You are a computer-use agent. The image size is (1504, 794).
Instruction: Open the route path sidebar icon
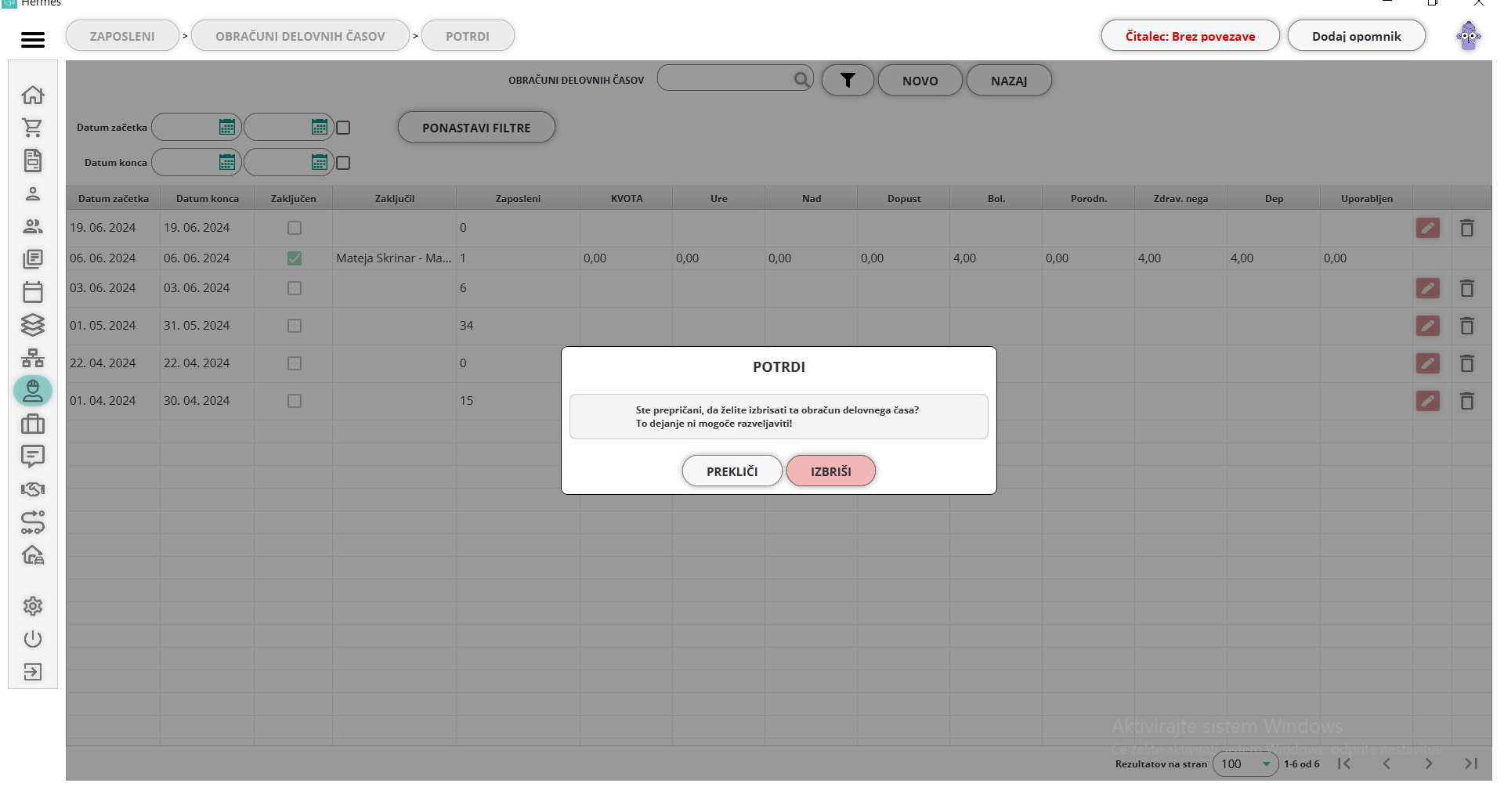click(33, 522)
